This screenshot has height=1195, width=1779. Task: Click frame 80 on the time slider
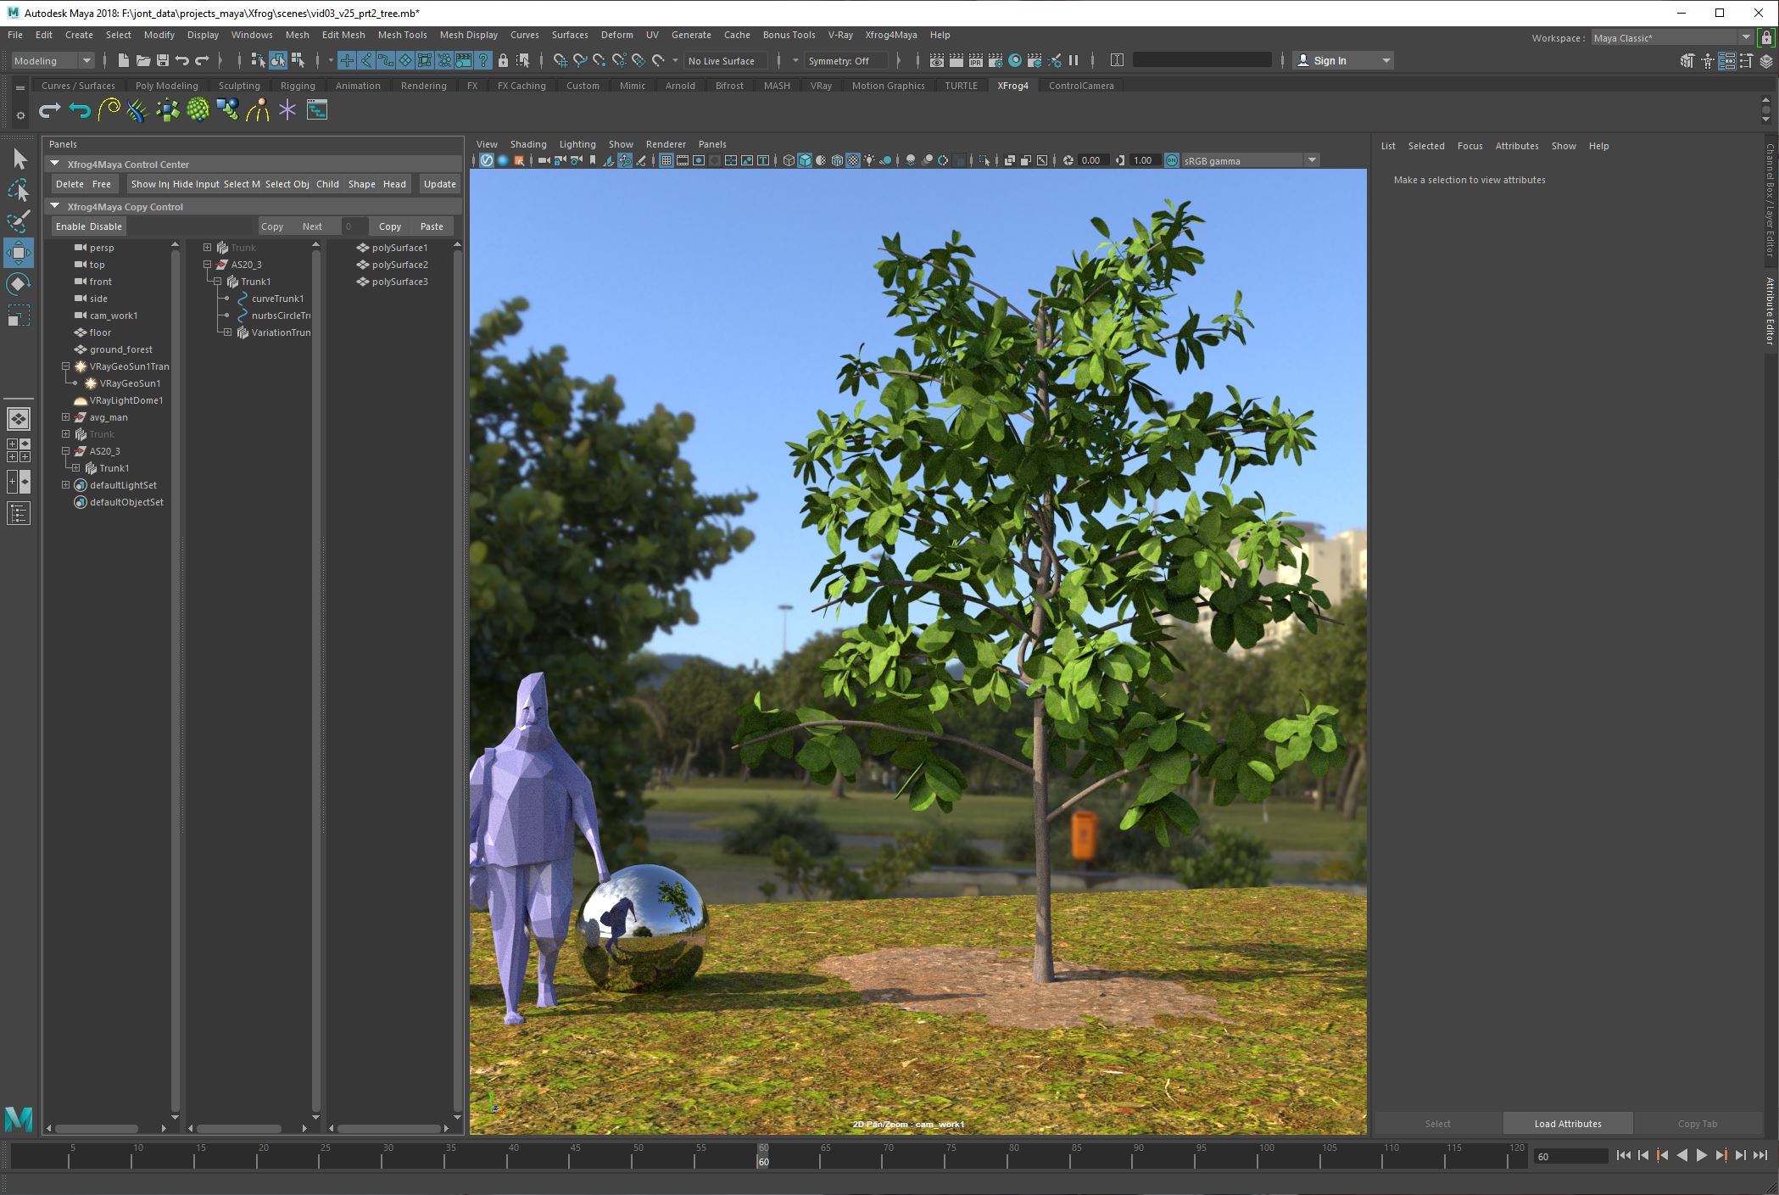pyautogui.click(x=1013, y=1156)
